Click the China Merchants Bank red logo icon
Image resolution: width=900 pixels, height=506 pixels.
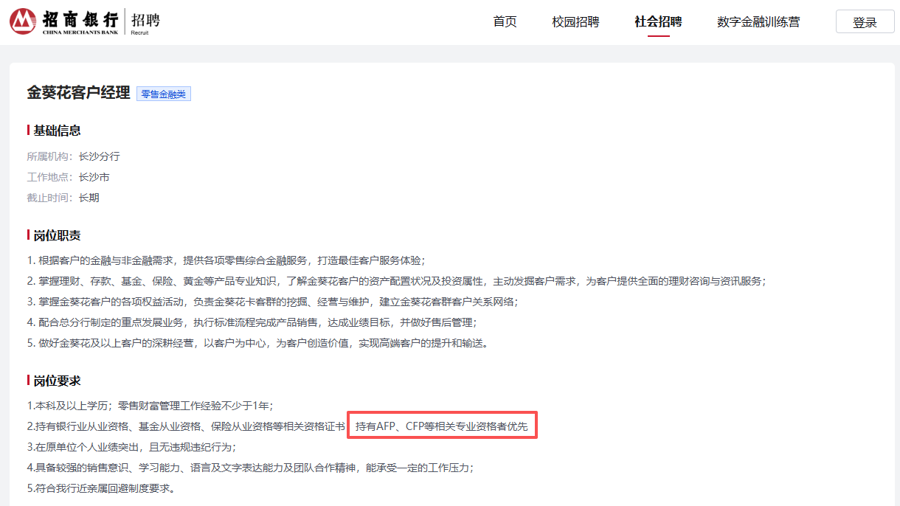tap(22, 21)
